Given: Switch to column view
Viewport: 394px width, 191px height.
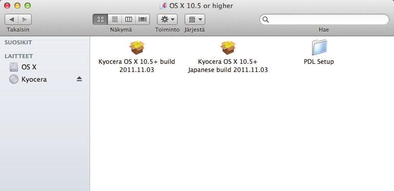Looking at the screenshot, I should tap(128, 19).
